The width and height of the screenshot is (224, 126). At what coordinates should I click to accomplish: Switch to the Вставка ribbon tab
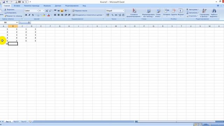pyautogui.click(x=17, y=6)
